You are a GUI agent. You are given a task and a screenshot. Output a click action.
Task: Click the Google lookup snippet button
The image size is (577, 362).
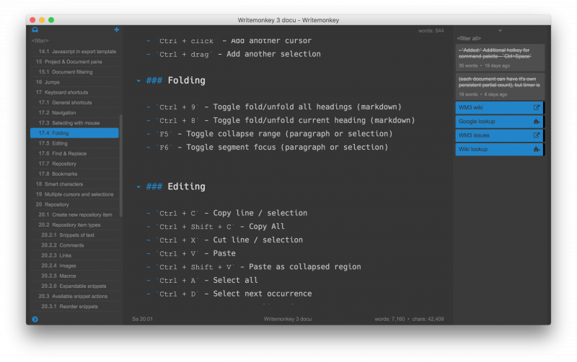pos(493,122)
